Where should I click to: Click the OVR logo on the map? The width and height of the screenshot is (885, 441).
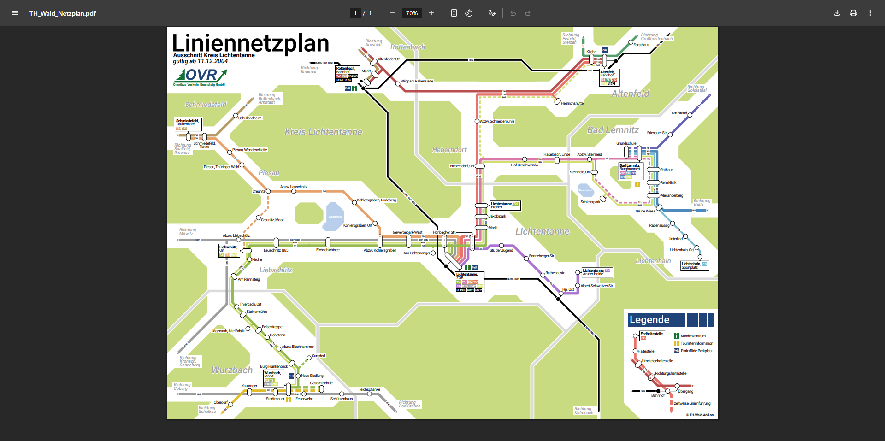click(x=200, y=76)
